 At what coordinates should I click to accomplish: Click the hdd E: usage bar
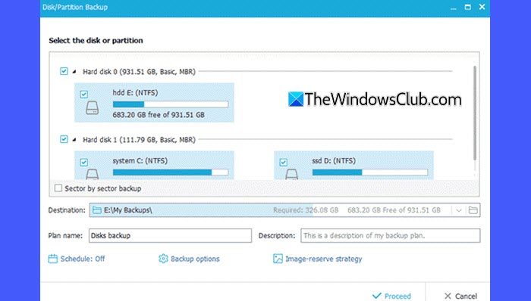pos(171,104)
